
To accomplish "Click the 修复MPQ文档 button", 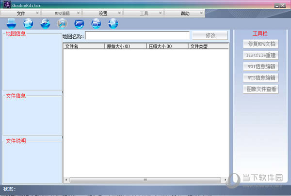I will click(x=260, y=44).
